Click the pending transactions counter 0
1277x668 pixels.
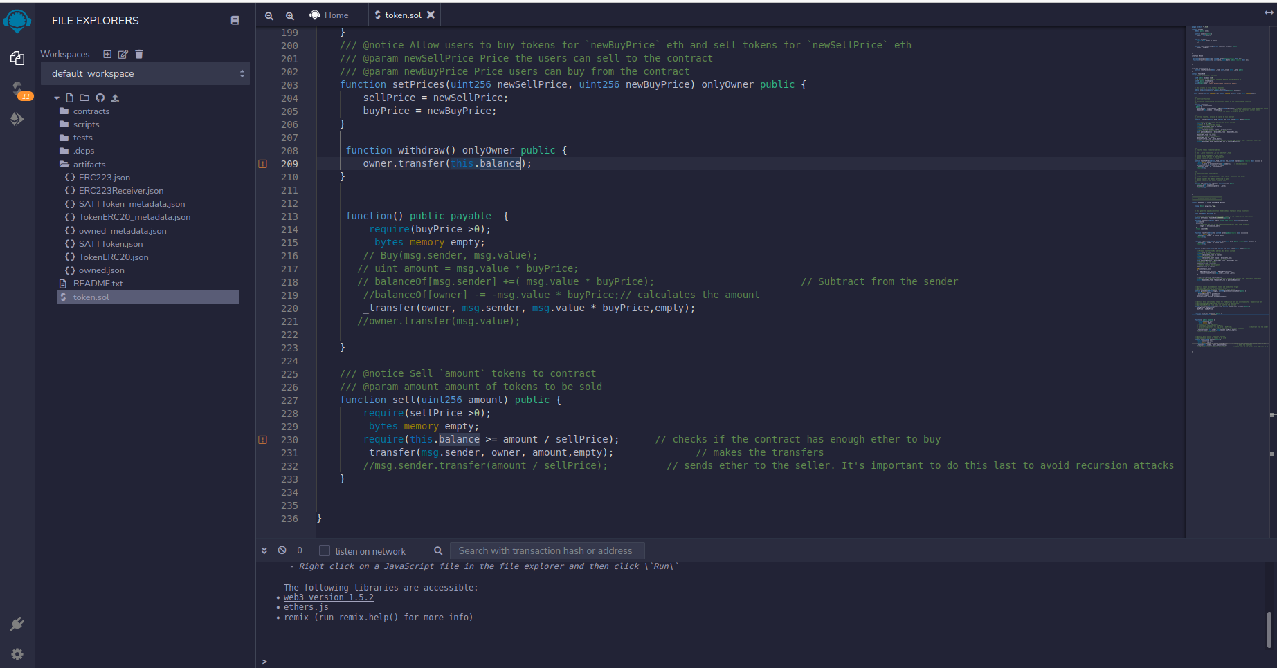tap(300, 550)
